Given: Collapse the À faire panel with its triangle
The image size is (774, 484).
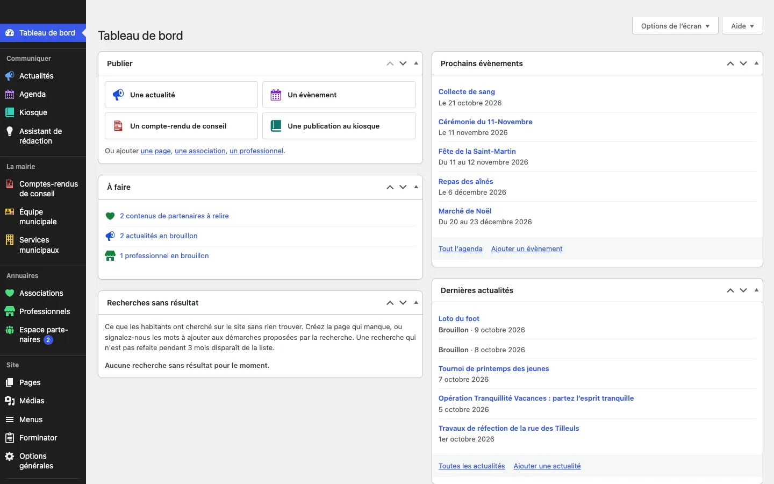Looking at the screenshot, I should [x=416, y=187].
